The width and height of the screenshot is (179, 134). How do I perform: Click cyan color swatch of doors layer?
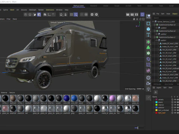[x=156, y=102]
